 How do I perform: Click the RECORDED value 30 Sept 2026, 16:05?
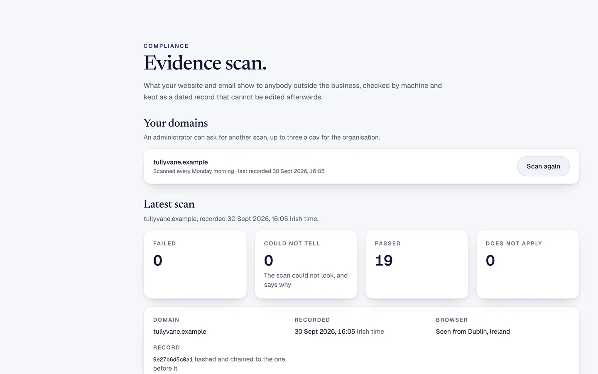(325, 332)
